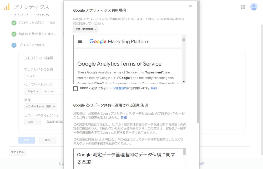Image resolution: width=263 pixels, height=169 pixels.
Task: Click the アナリティクス product name
Action: click(32, 7)
